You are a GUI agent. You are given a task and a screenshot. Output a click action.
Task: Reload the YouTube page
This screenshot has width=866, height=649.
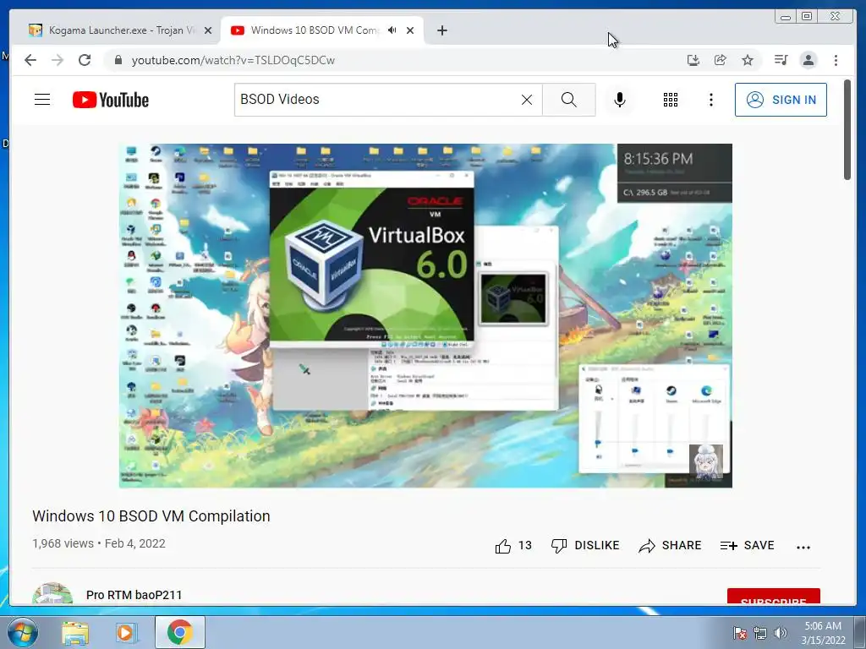click(x=85, y=60)
